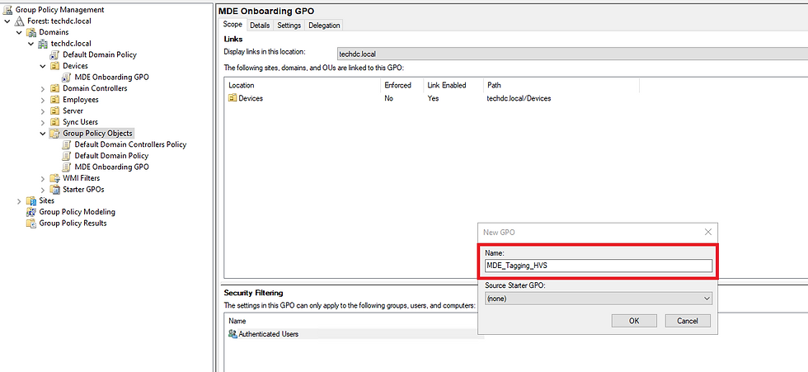Click the Forest: techdc.local icon
808x372 pixels.
coord(20,21)
